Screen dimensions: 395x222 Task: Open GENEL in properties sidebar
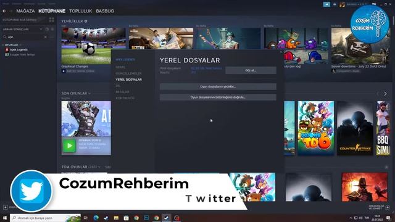120,67
